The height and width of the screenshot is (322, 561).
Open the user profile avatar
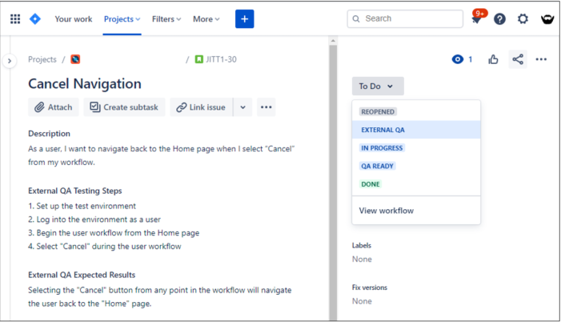click(547, 19)
